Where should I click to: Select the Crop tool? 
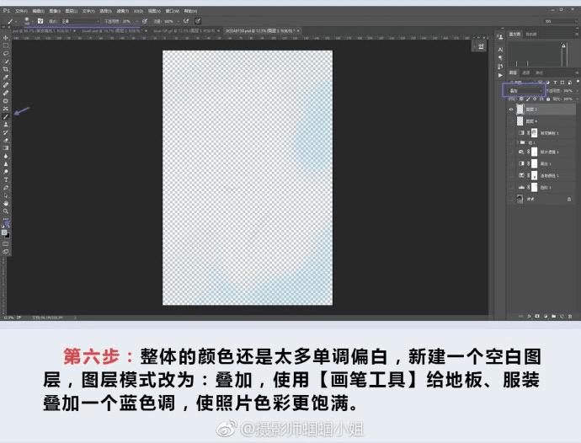click(x=6, y=69)
